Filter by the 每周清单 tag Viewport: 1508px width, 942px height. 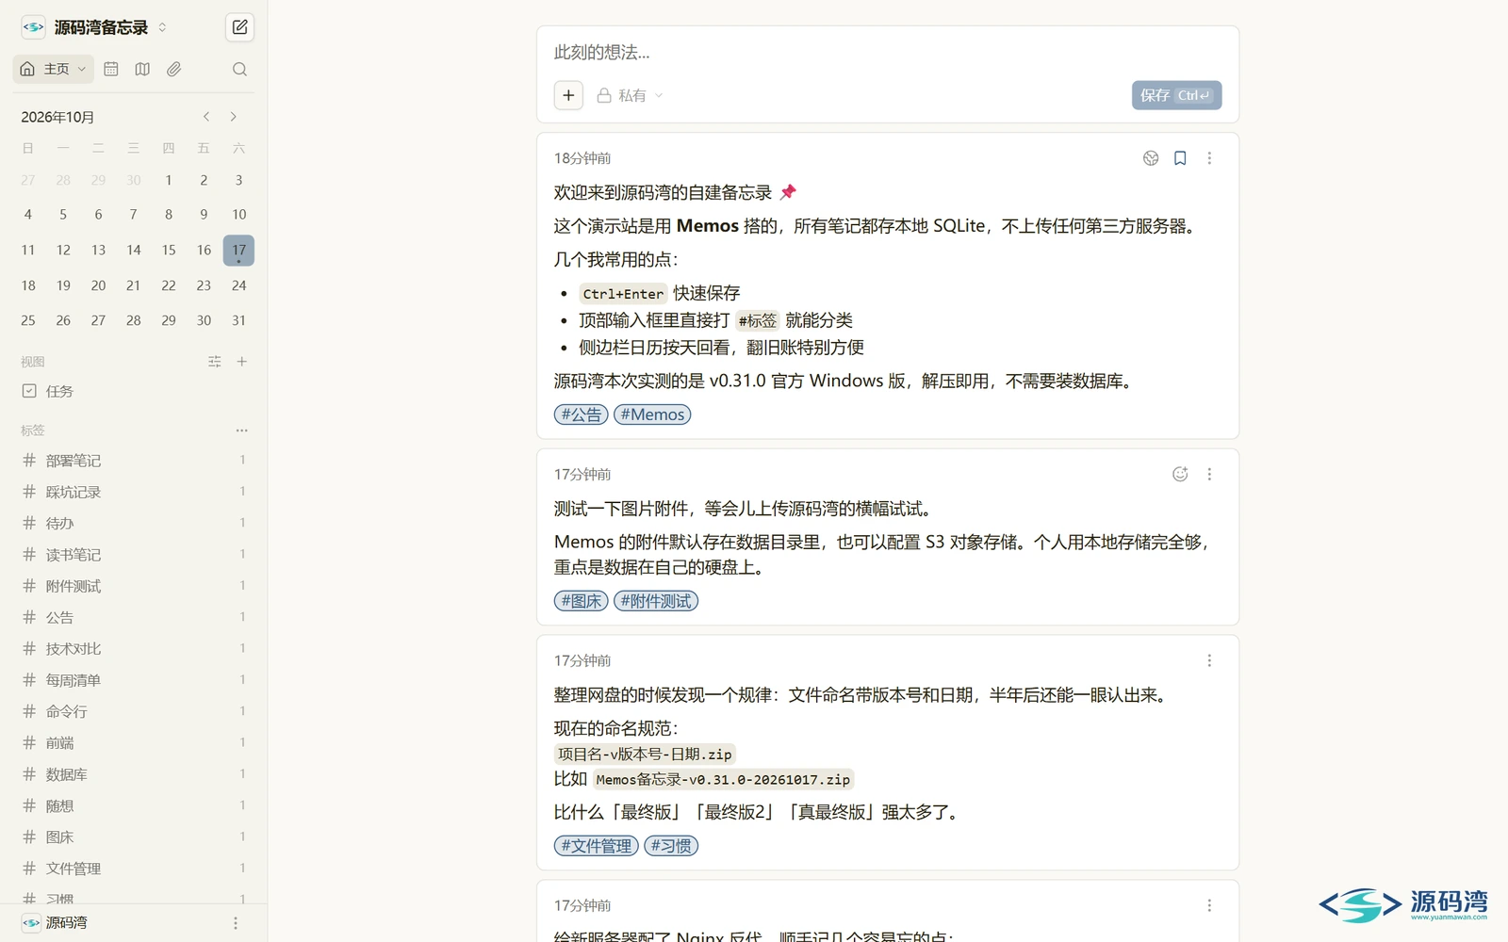click(x=133, y=680)
